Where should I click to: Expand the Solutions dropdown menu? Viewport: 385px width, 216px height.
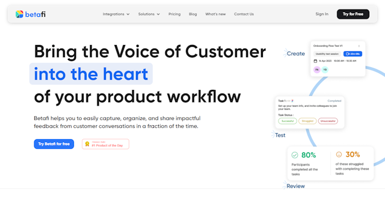coord(149,14)
